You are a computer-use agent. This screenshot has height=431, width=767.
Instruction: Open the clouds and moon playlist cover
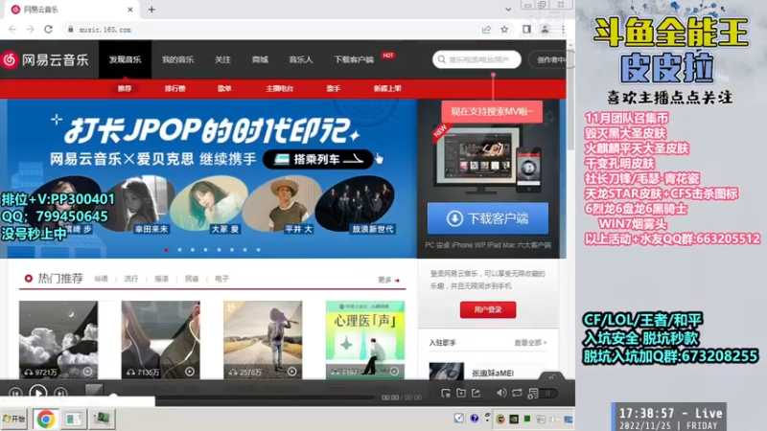(58, 340)
